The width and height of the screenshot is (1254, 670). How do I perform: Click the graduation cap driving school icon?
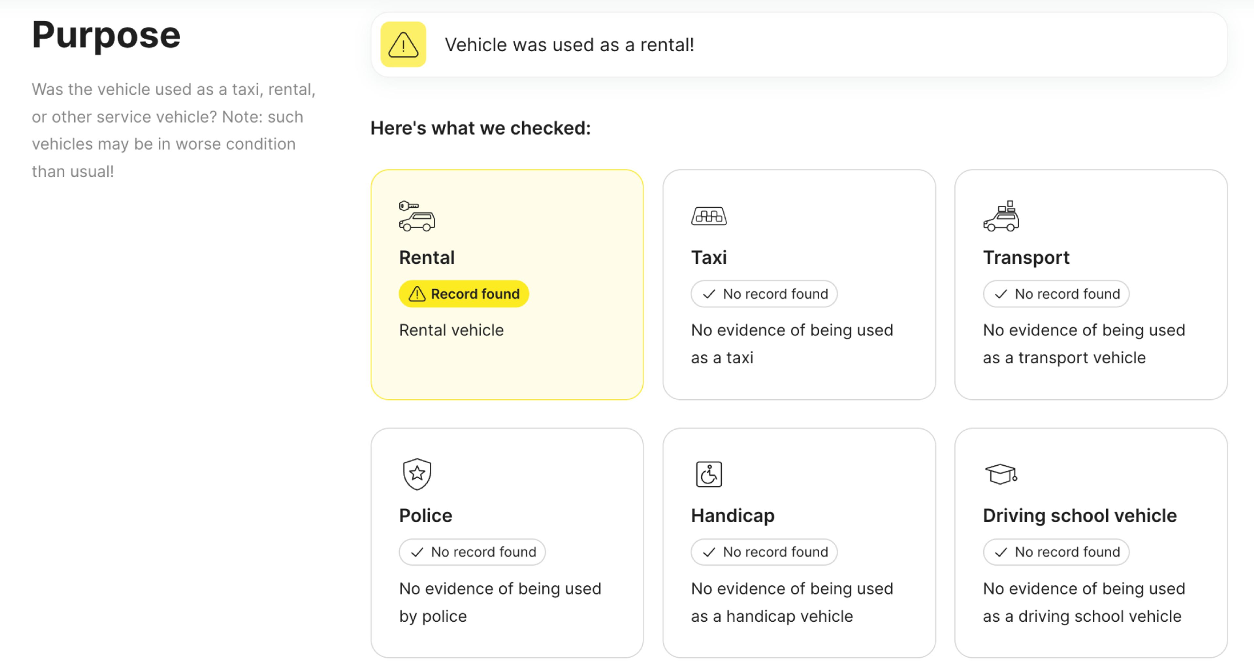1001,474
